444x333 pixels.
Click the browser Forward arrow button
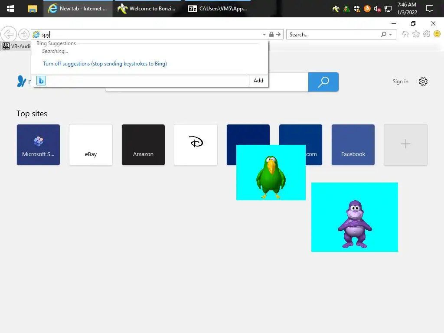pyautogui.click(x=24, y=34)
